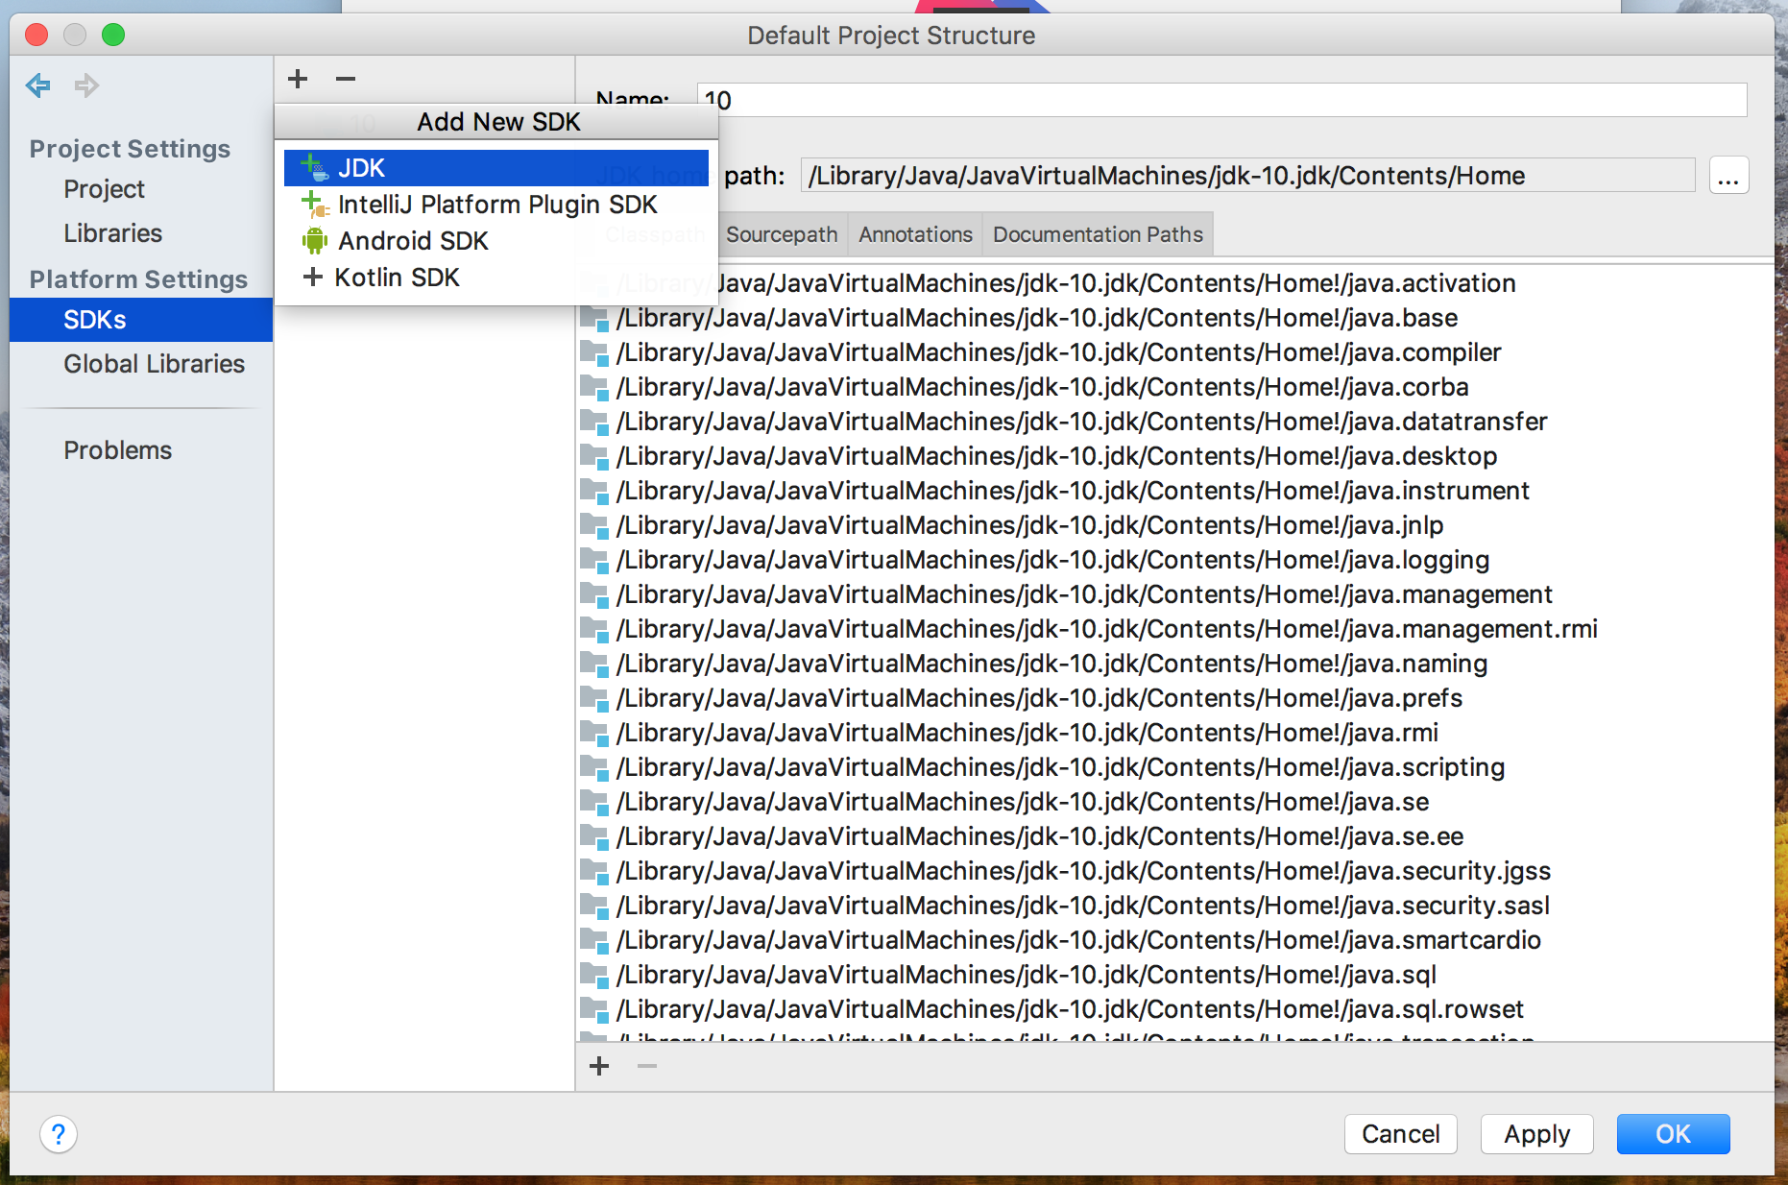Click folder icon of java.corba entry
1788x1185 pixels.
click(x=594, y=388)
